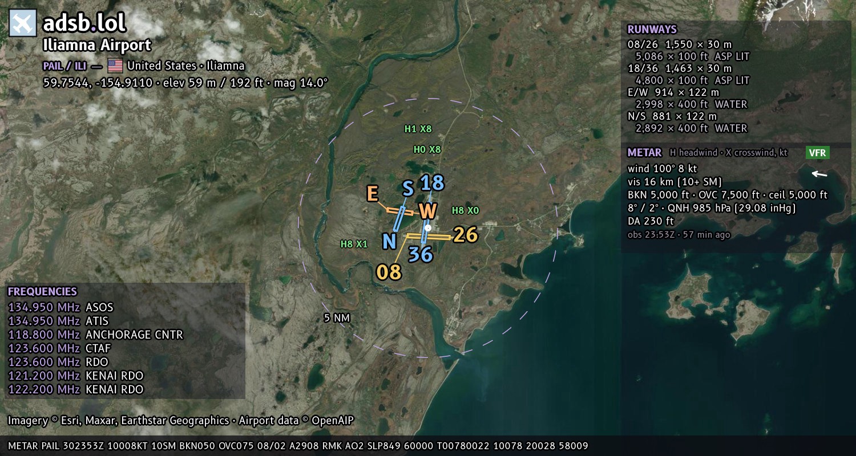The width and height of the screenshot is (856, 456).
Task: Click the green VFR flight category badge
Action: click(x=818, y=153)
